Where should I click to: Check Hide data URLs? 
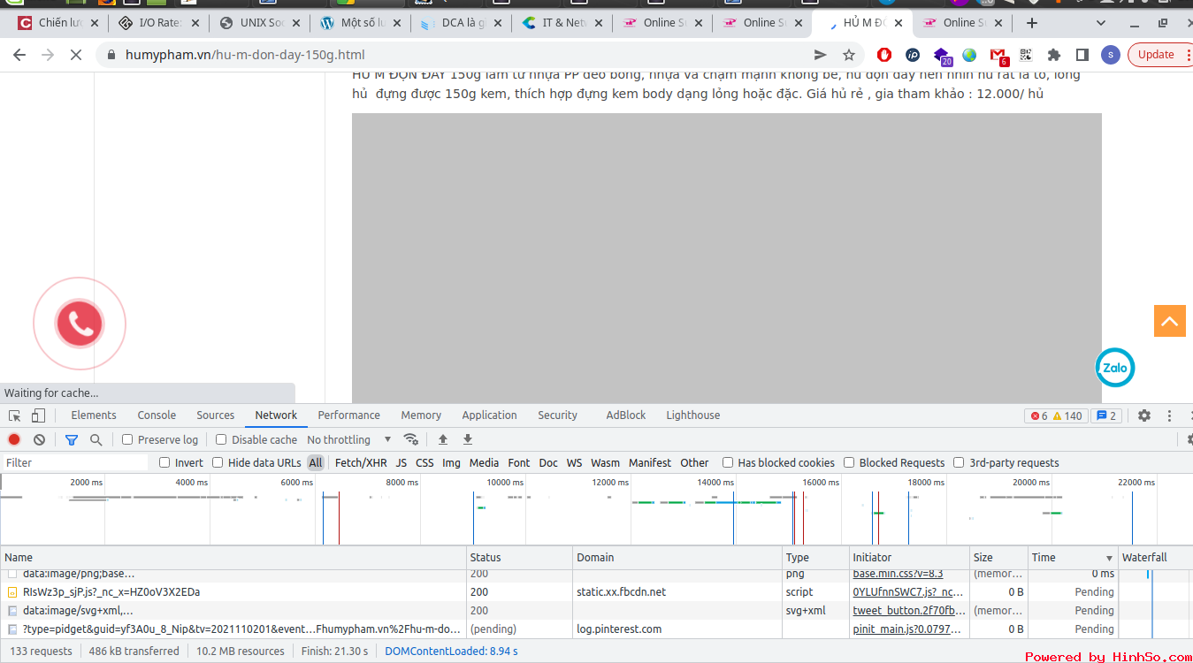coord(218,462)
